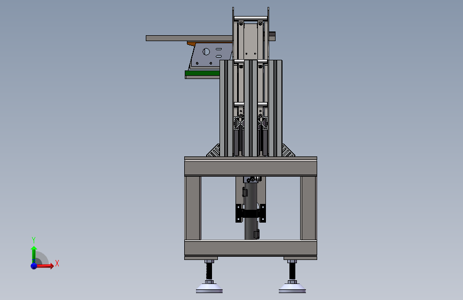Image resolution: width=463 pixels, height=300 pixels.
Task: Select the left threaded leveling stud
Action: 209,271
